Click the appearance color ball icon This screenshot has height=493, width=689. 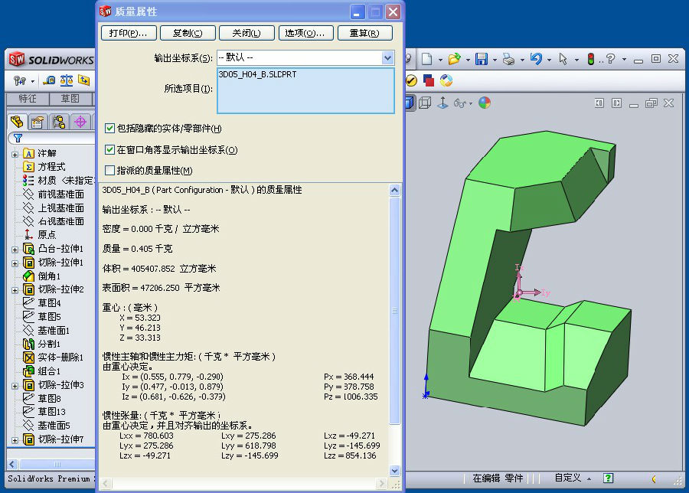click(484, 103)
